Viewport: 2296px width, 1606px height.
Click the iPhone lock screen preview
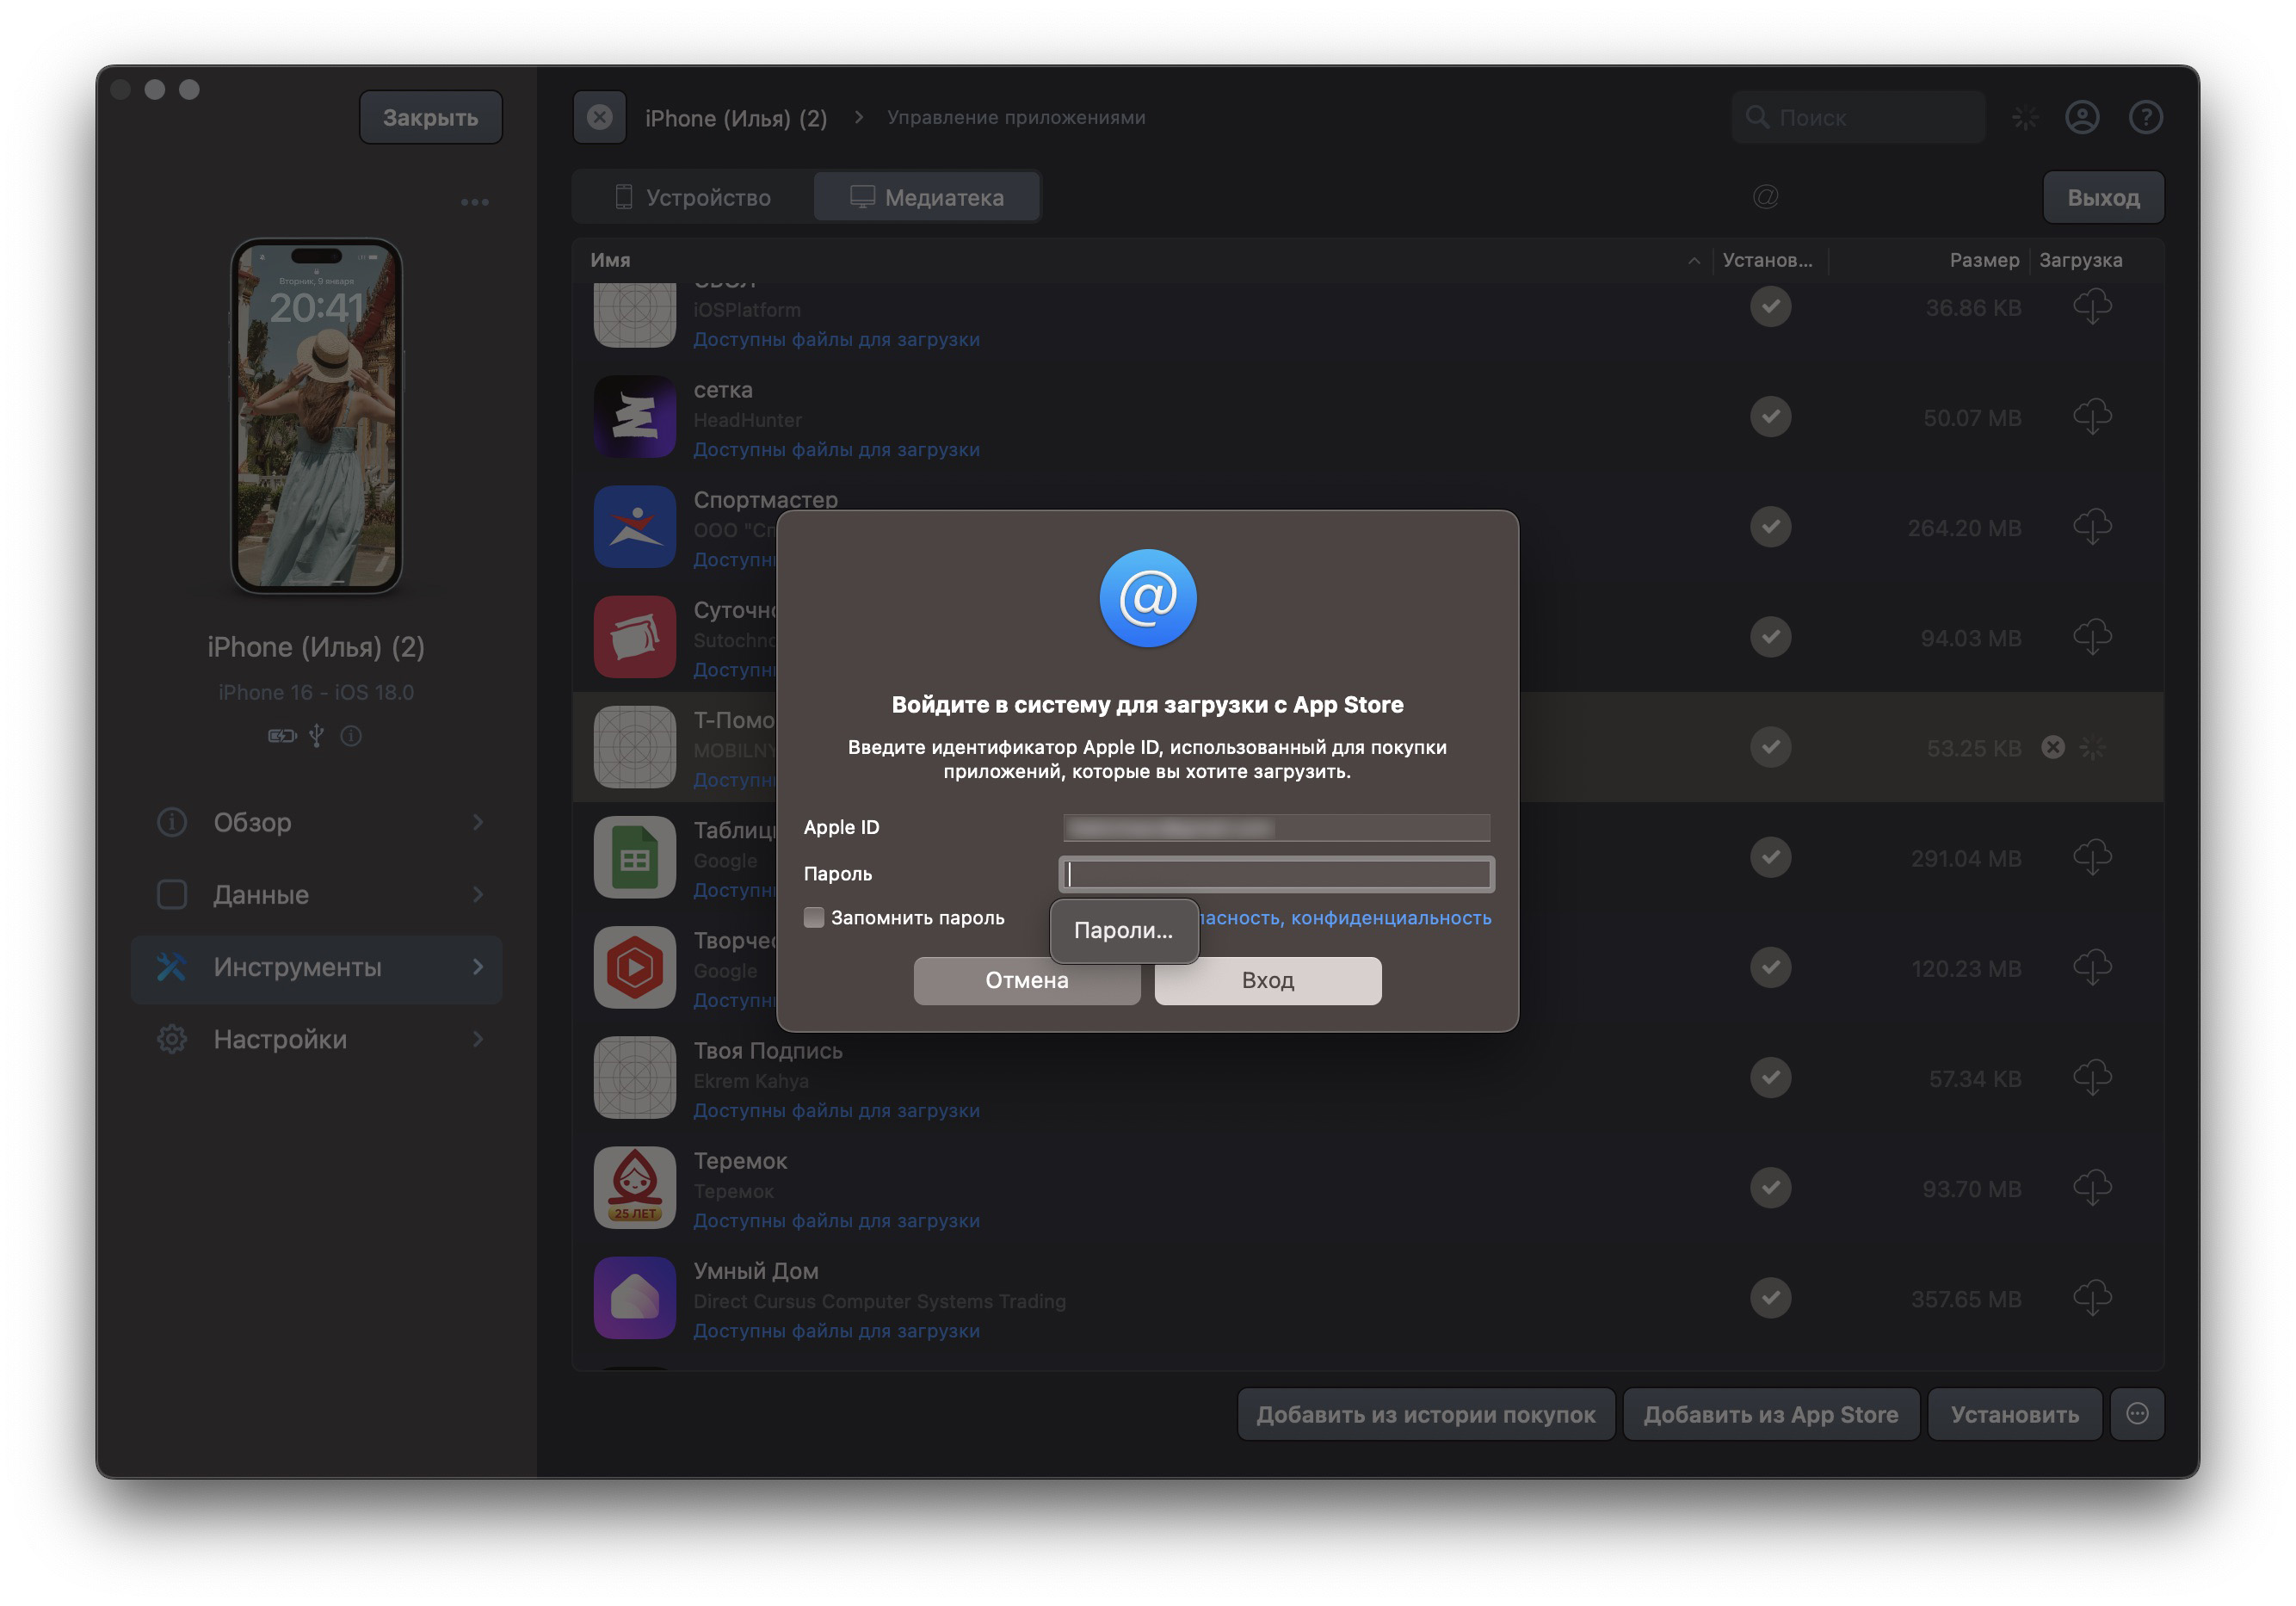[x=317, y=416]
